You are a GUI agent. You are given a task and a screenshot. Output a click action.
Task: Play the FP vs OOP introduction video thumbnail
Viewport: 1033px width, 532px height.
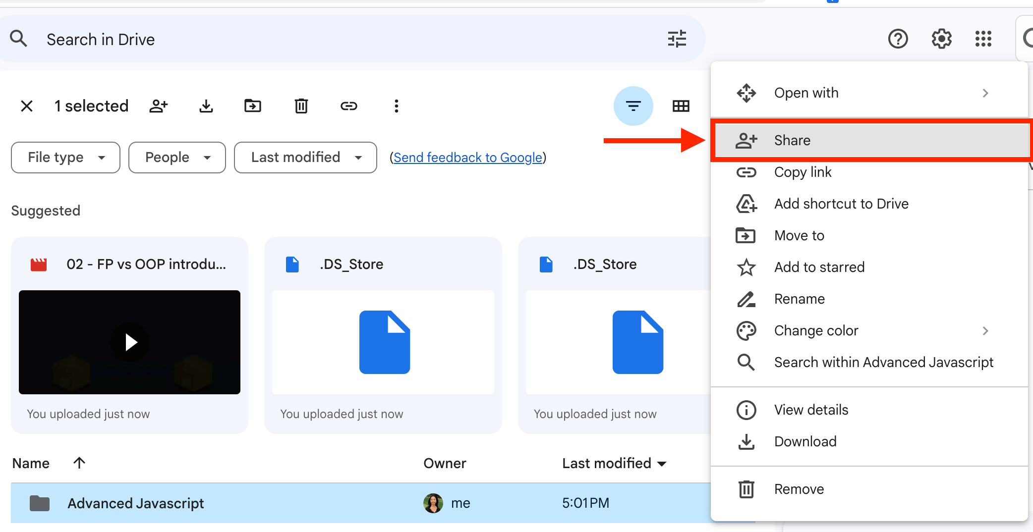click(129, 342)
